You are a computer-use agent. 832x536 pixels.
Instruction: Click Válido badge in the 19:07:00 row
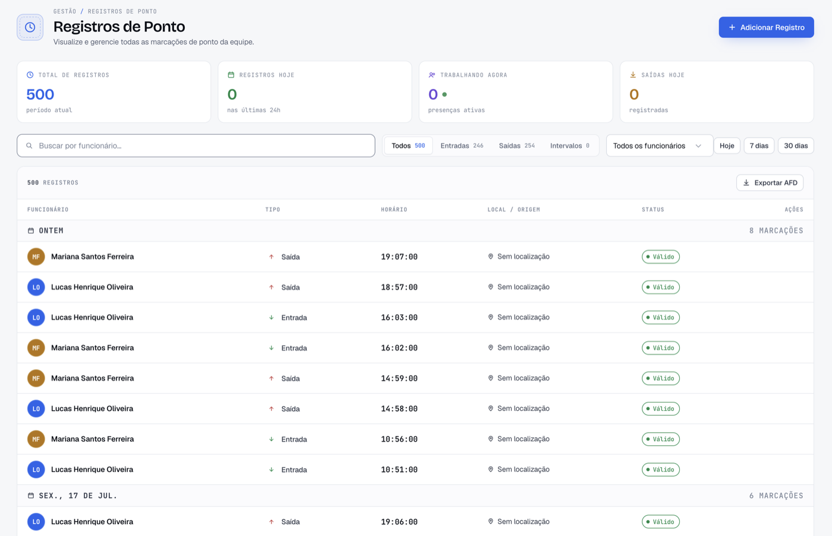661,256
